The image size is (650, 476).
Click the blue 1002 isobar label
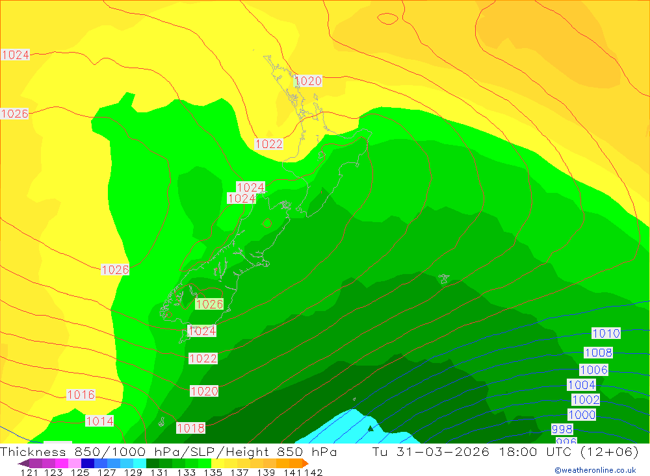586,400
